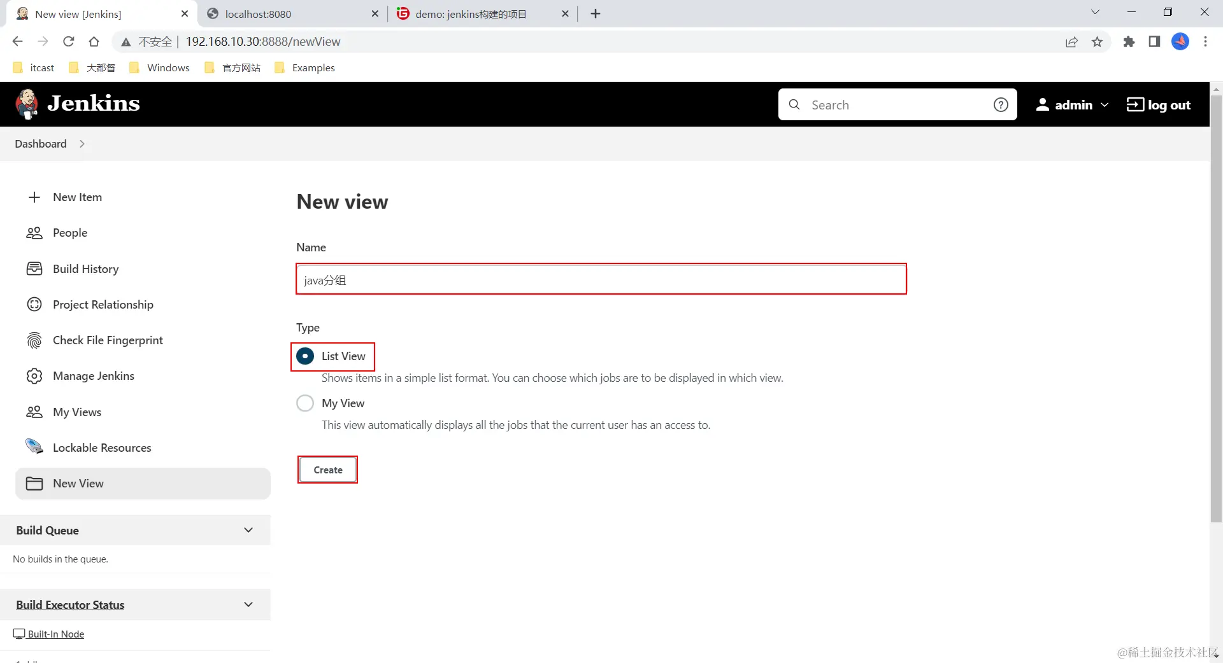The width and height of the screenshot is (1223, 663).
Task: Click the plus icon beside New Item
Action: coord(34,197)
